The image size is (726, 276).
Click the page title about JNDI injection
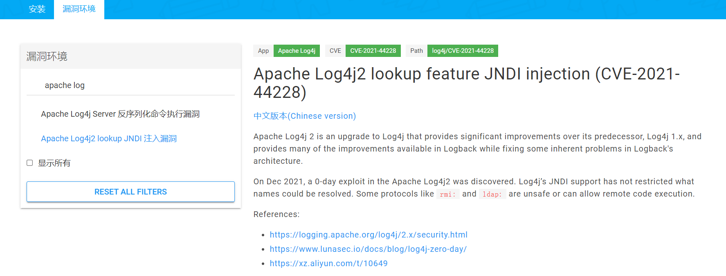467,83
